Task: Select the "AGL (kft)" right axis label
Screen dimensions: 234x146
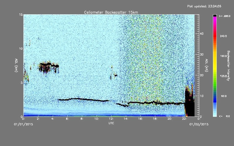Action: tap(207, 65)
